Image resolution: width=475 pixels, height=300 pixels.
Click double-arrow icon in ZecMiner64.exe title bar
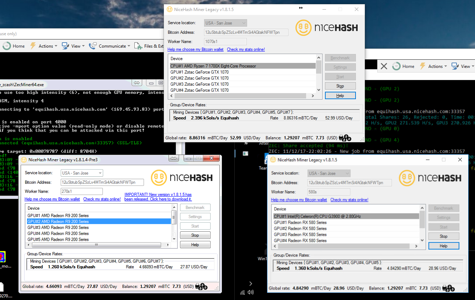click(x=136, y=83)
